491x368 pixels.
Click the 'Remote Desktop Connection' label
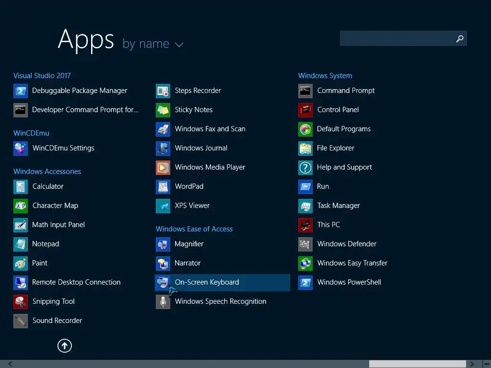tap(76, 282)
